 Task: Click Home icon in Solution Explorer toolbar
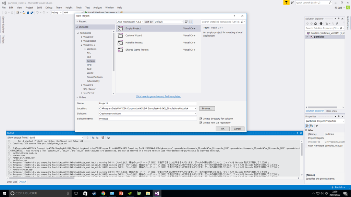click(x=315, y=24)
